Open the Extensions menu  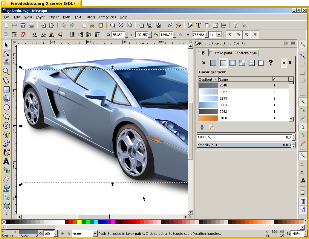[107, 17]
